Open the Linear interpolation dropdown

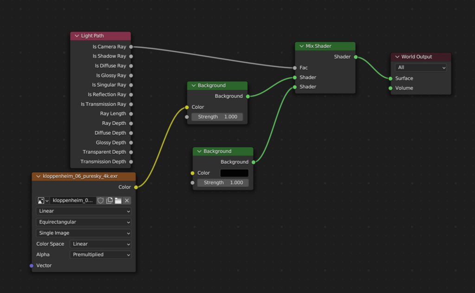coord(83,211)
